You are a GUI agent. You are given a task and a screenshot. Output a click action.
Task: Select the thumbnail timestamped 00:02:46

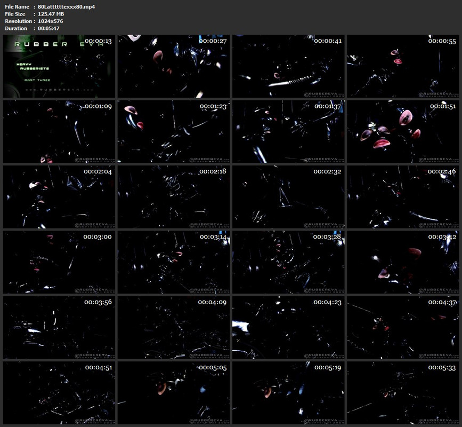click(403, 197)
